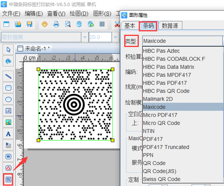
Task: Select the insert picture tool
Action: point(8,111)
